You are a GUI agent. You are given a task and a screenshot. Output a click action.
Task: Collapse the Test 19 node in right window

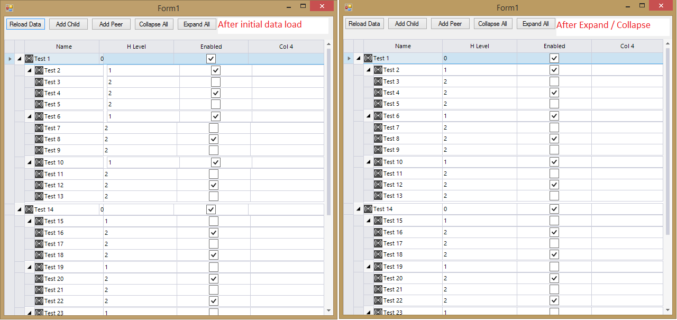pyautogui.click(x=369, y=267)
